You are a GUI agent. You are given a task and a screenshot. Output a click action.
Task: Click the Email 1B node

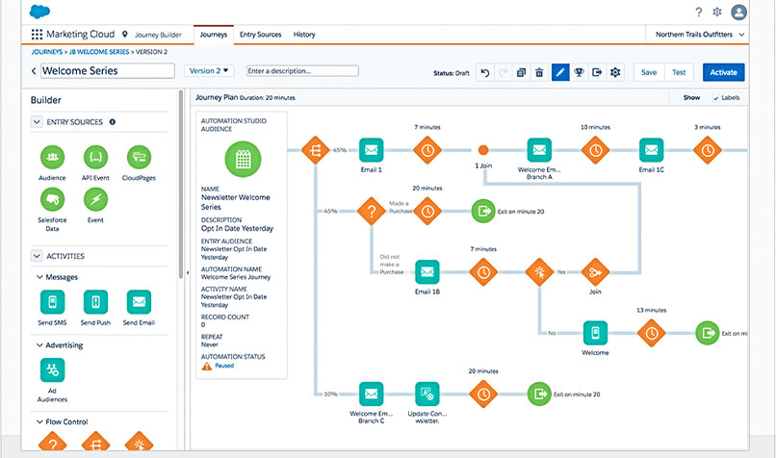[x=427, y=272]
